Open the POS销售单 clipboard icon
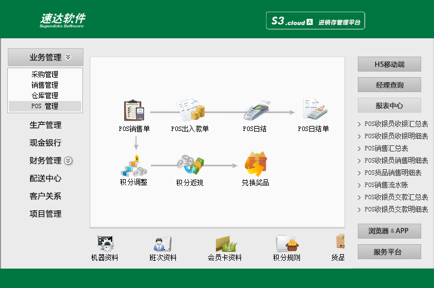 click(134, 110)
